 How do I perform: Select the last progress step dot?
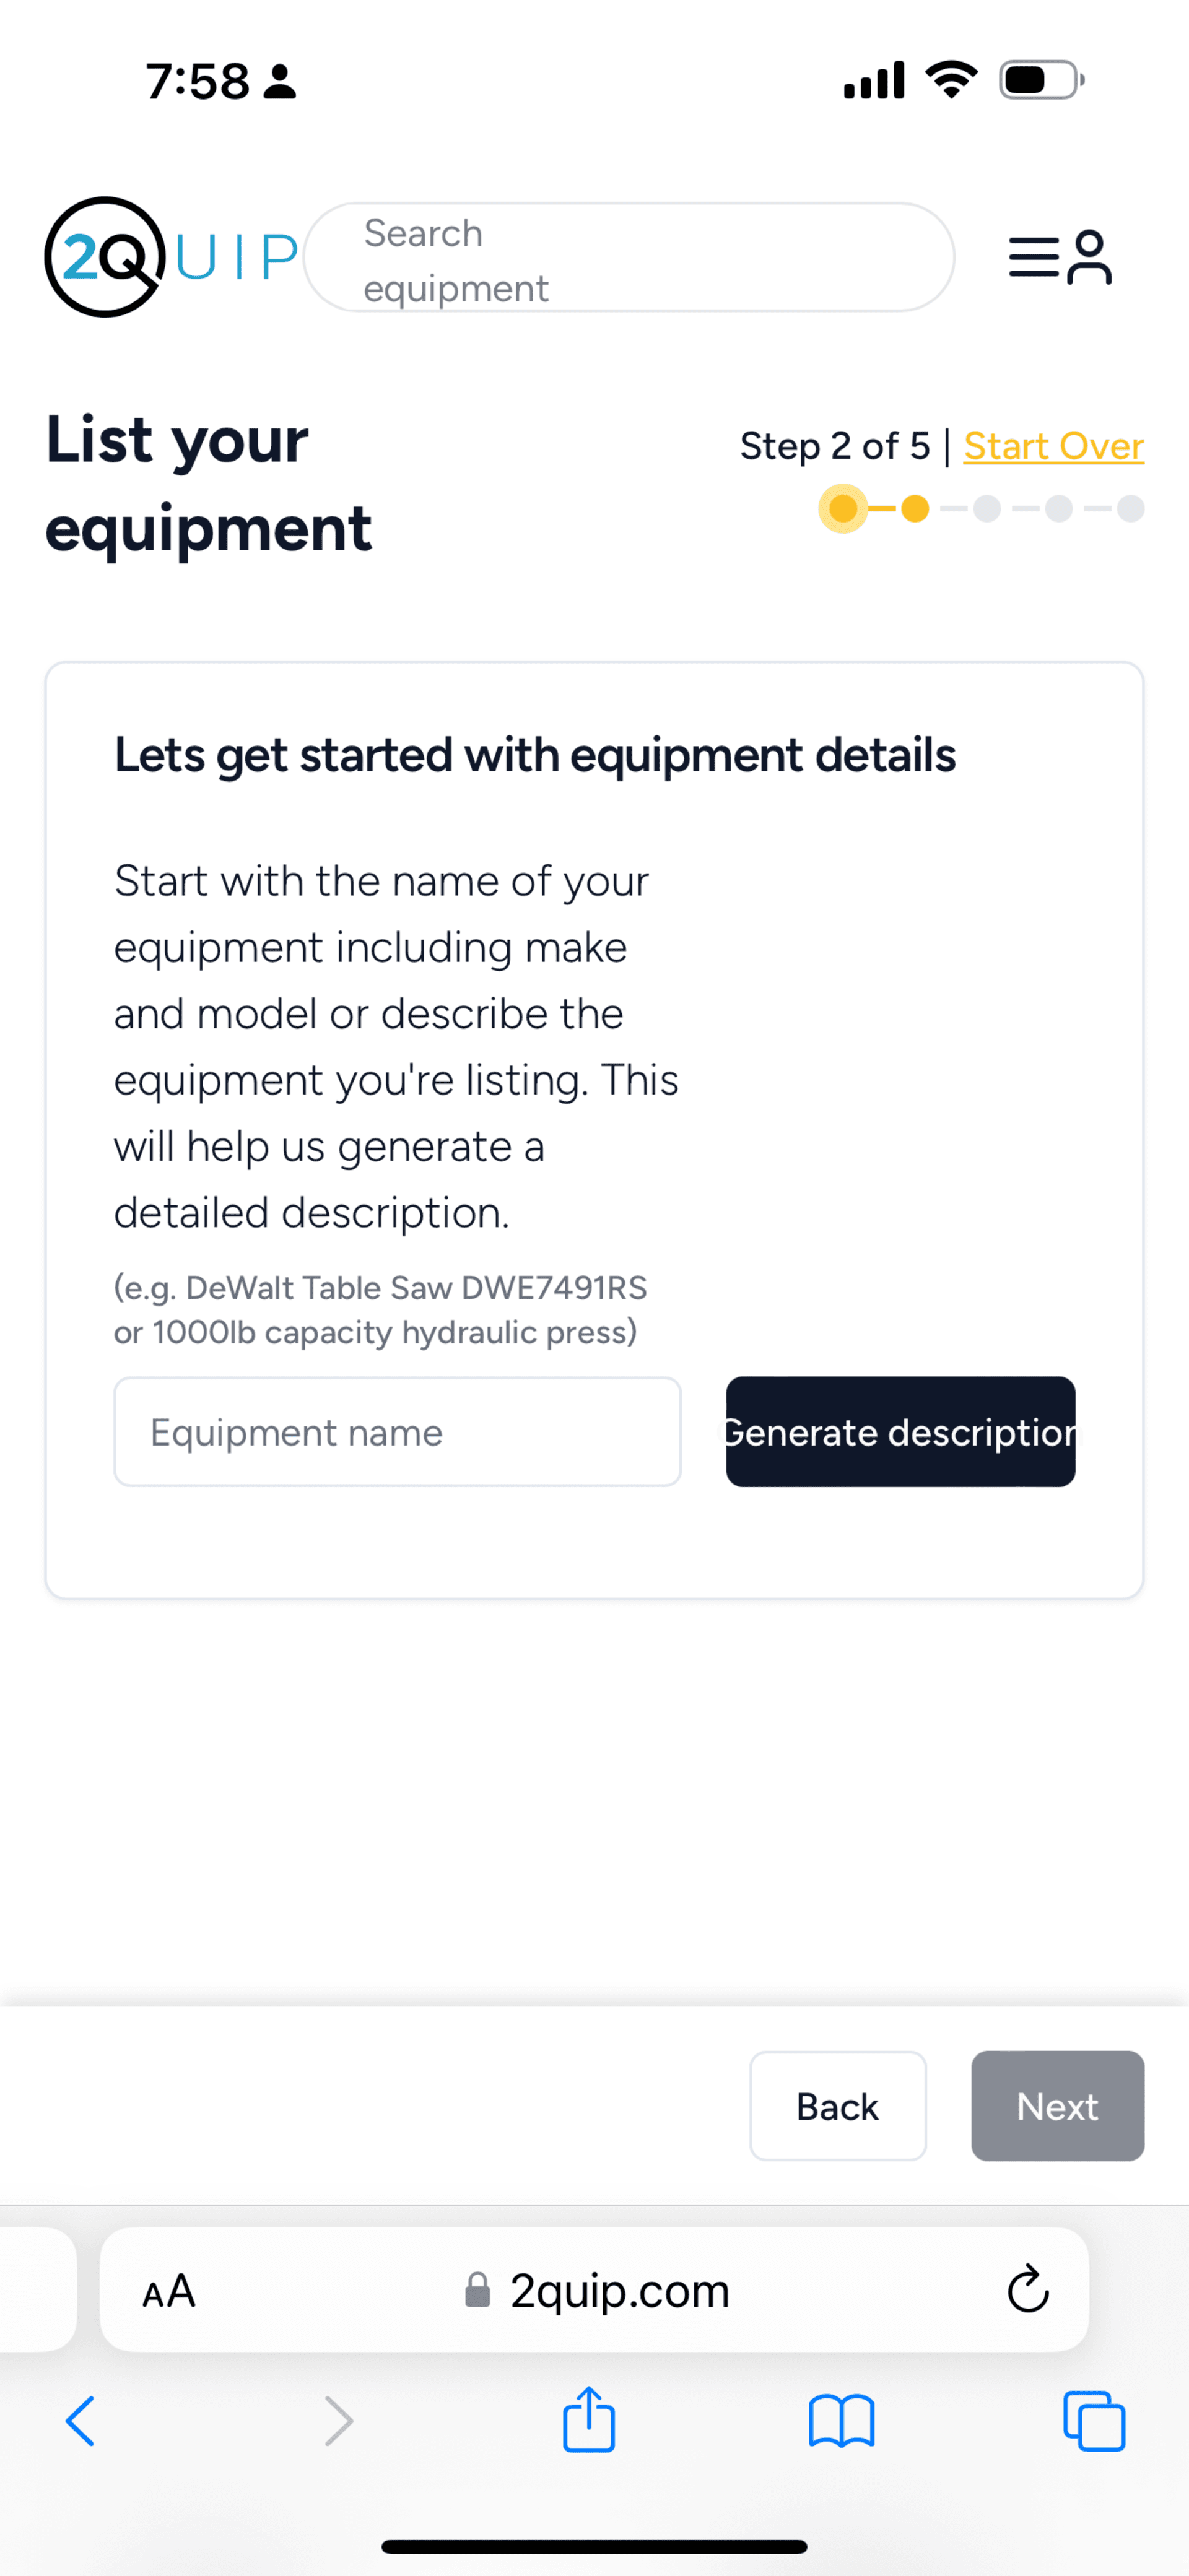click(1131, 509)
